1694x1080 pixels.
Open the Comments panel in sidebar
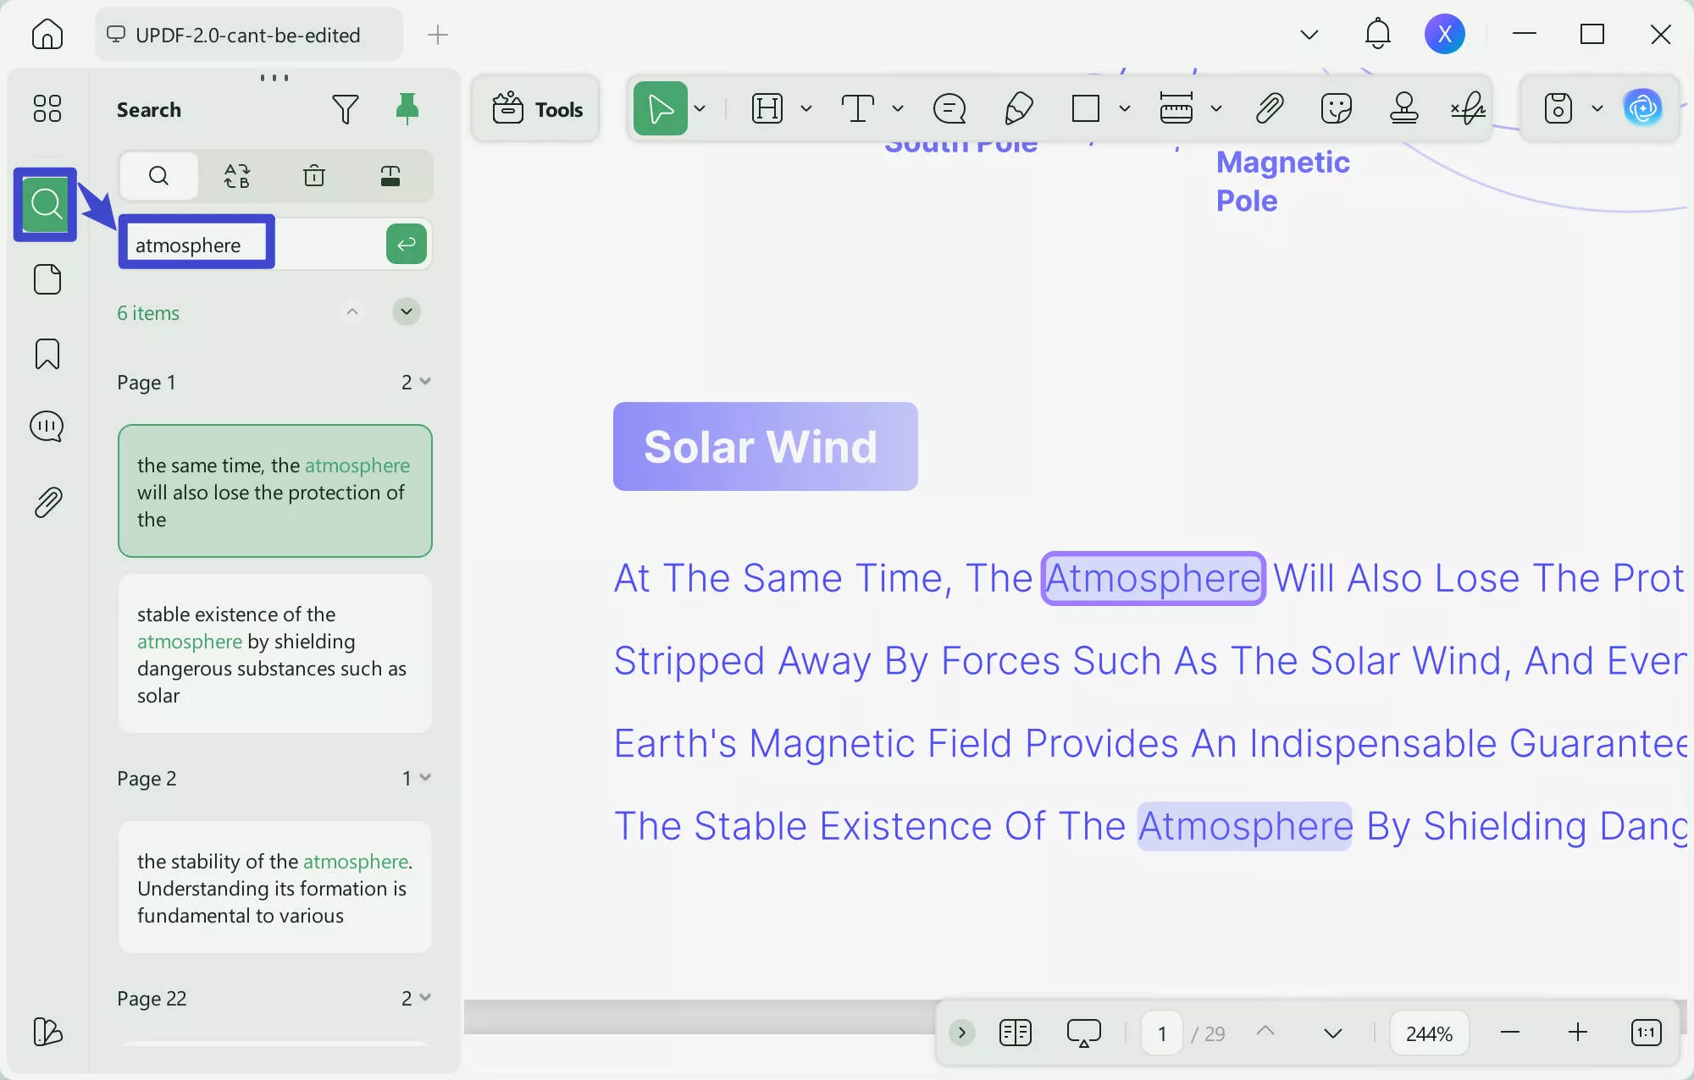(47, 427)
